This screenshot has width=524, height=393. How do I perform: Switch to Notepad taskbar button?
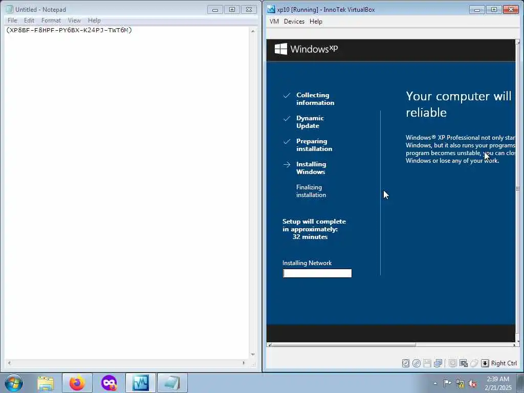pyautogui.click(x=172, y=383)
